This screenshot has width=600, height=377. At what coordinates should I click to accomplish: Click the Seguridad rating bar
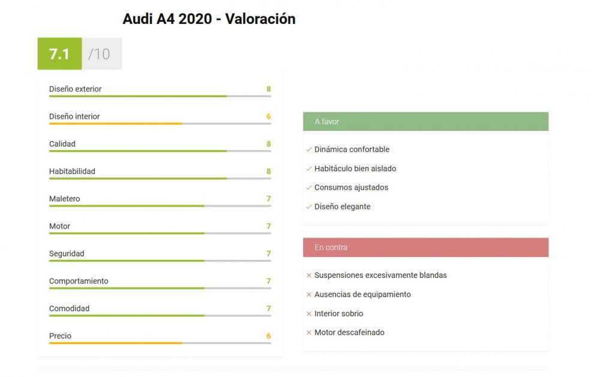tap(160, 261)
